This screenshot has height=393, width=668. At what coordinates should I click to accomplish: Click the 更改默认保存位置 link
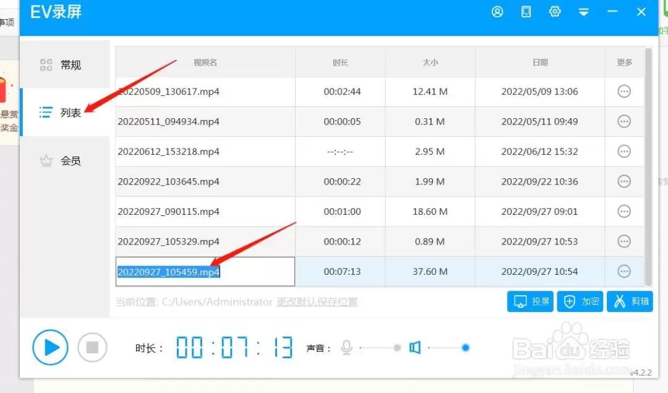[x=317, y=302]
